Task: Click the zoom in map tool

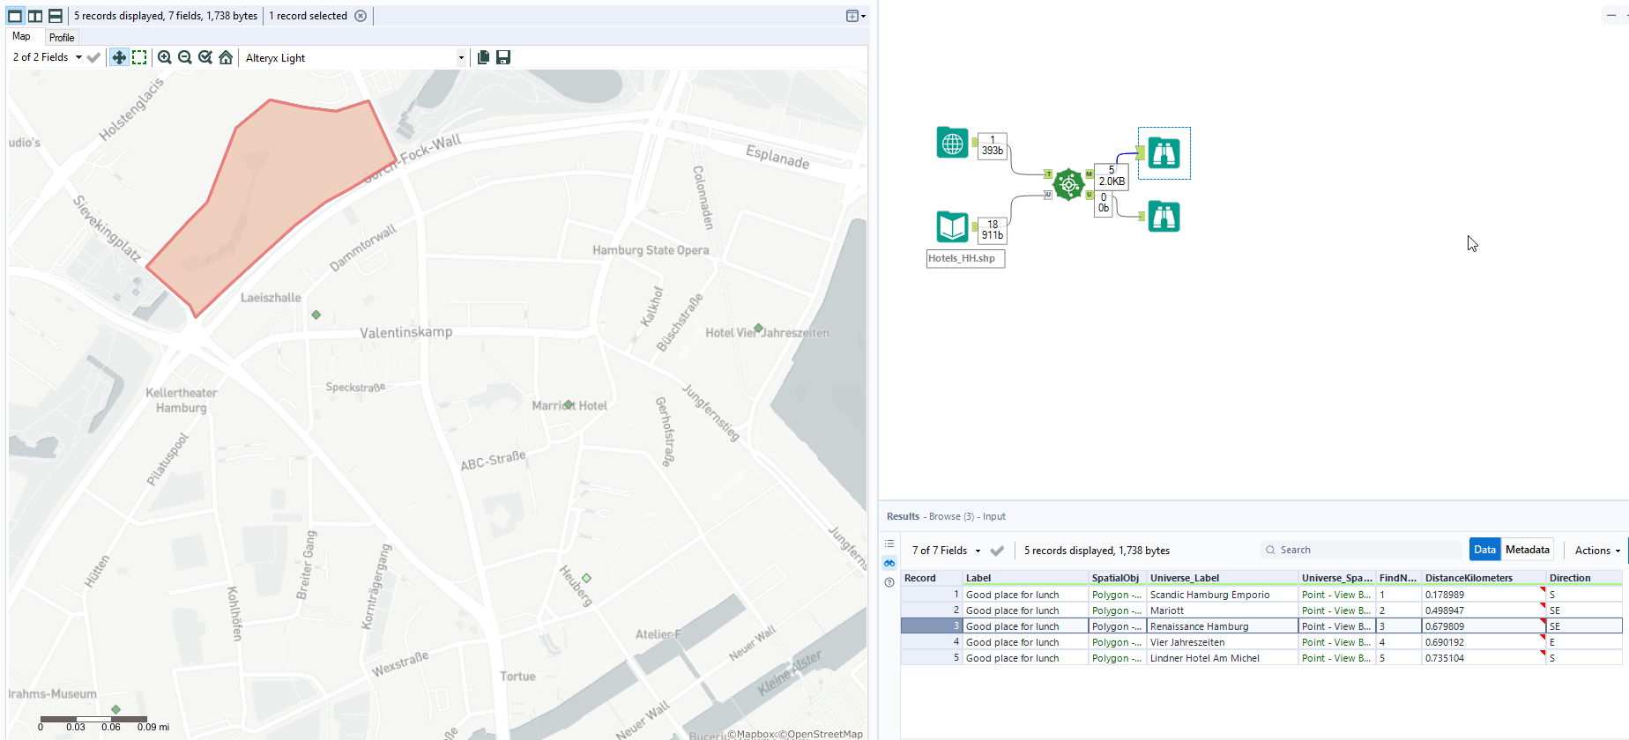Action: click(x=164, y=57)
